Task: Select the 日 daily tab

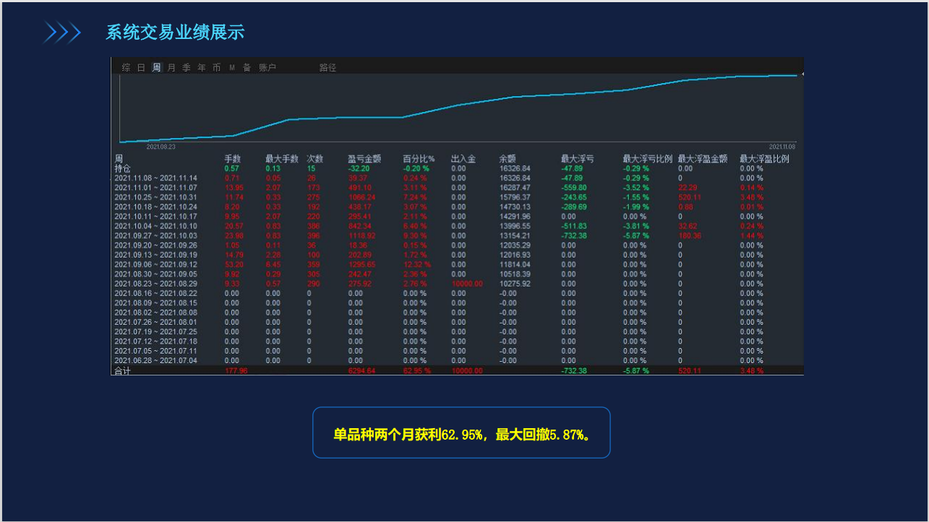Action: [x=141, y=68]
